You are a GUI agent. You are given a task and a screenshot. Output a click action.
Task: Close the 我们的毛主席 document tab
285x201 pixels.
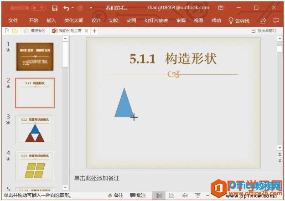pyautogui.click(x=87, y=31)
